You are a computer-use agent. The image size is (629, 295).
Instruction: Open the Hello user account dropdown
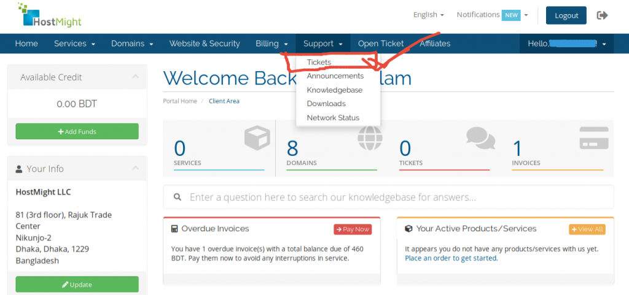tap(566, 44)
